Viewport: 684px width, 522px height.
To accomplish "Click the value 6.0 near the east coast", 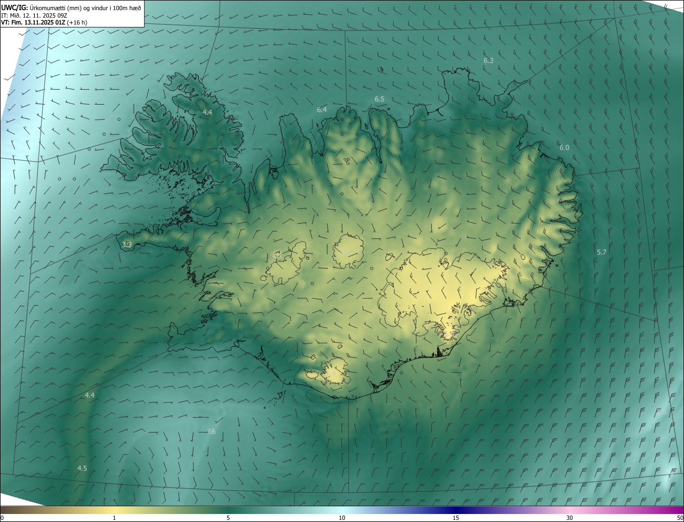I will 564,148.
